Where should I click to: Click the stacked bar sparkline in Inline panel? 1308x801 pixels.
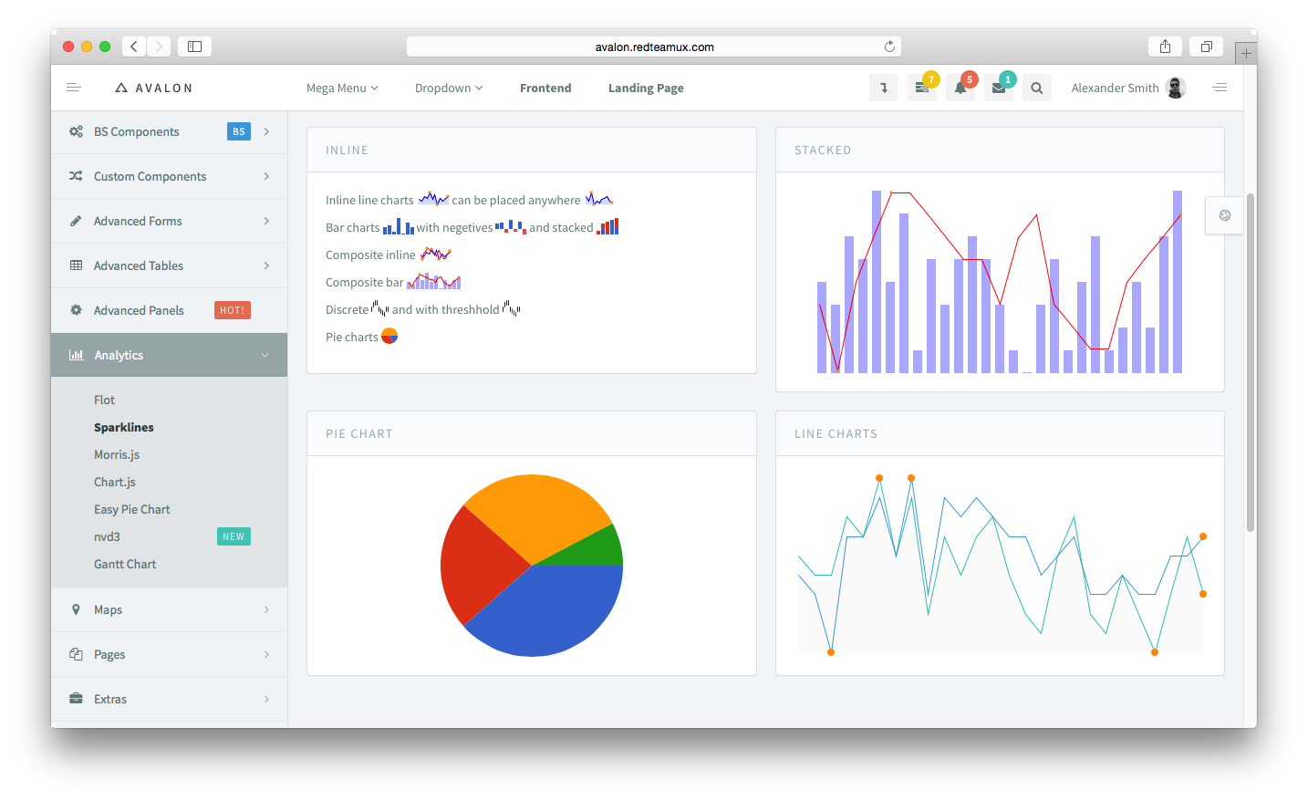pos(607,226)
